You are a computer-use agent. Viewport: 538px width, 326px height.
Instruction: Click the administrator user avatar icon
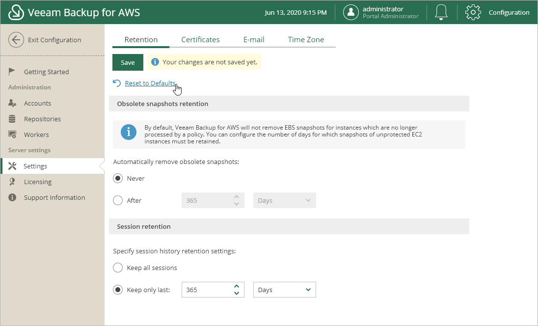350,12
